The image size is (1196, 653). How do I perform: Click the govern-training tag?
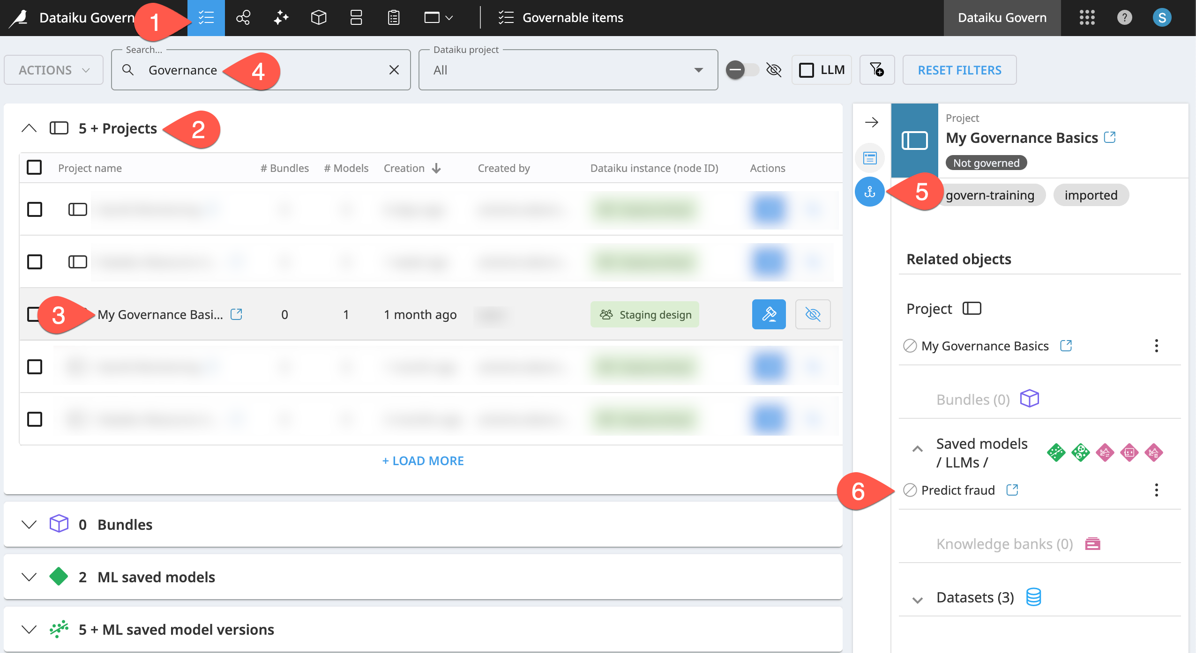click(990, 195)
